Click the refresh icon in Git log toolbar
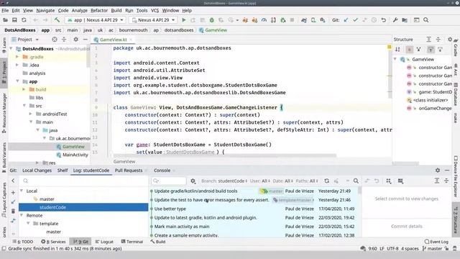460x259 pixels. pyautogui.click(x=326, y=181)
